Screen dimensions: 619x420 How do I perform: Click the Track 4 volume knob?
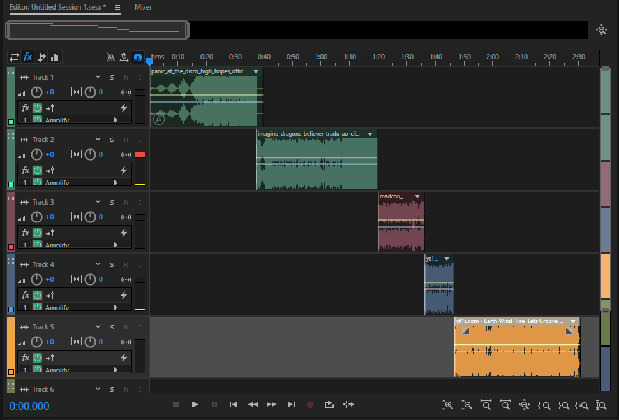37,279
